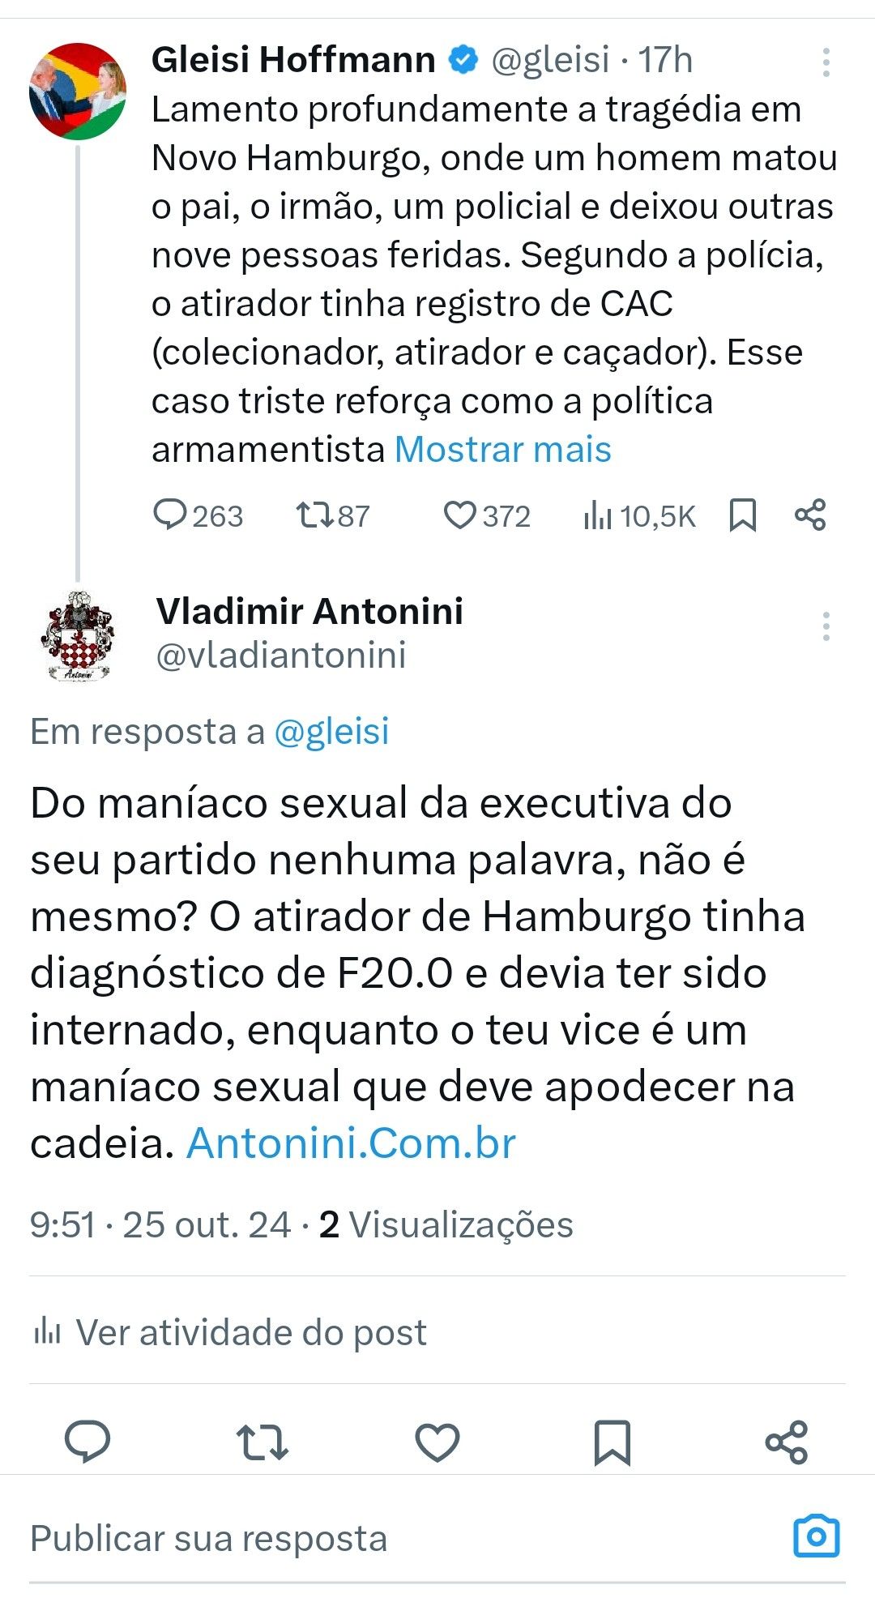Like Vladimir Antonini's reply
Screen dimensions: 875x1598
coord(437,1442)
